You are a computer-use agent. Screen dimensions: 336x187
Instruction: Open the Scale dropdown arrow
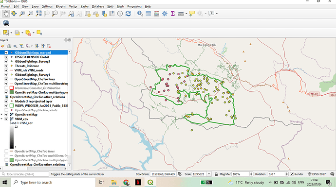209,174
